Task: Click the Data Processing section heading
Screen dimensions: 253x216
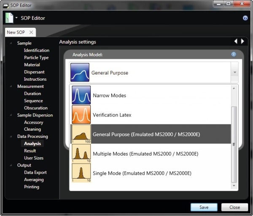Action: coord(32,137)
